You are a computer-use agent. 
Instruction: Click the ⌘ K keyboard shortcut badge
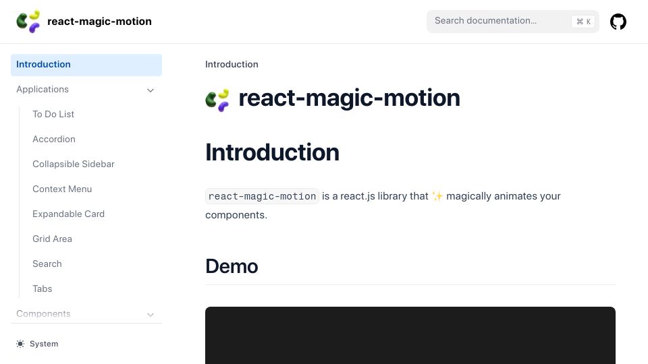point(583,22)
